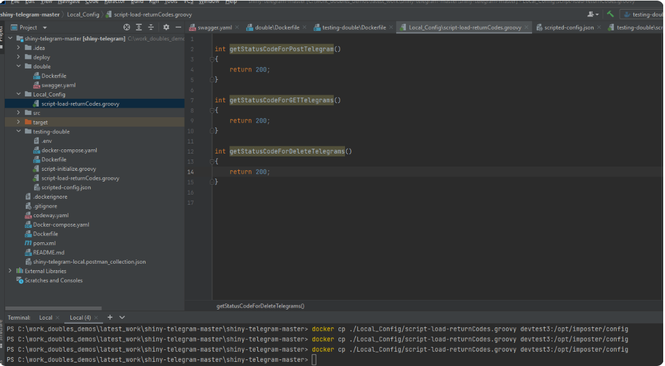
Task: Hide the Project tool window with minus icon
Action: pos(178,27)
